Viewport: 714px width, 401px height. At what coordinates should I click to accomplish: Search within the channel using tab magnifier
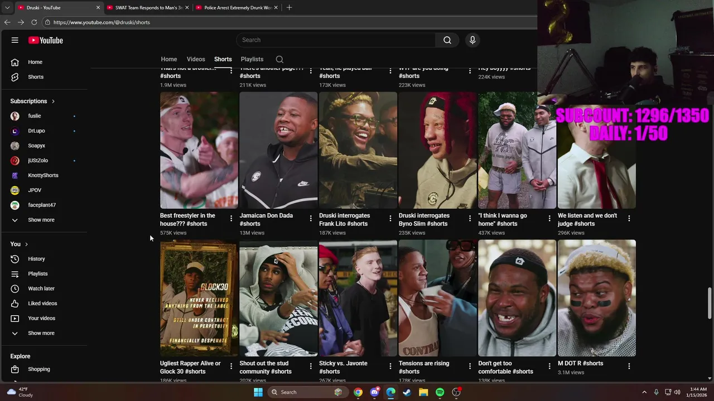click(x=279, y=59)
